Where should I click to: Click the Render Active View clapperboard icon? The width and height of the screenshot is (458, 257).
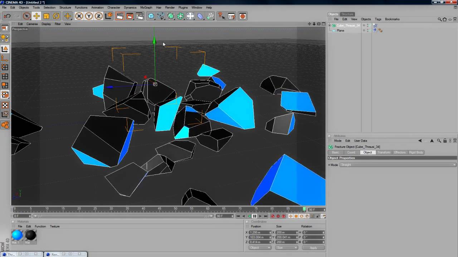point(120,16)
